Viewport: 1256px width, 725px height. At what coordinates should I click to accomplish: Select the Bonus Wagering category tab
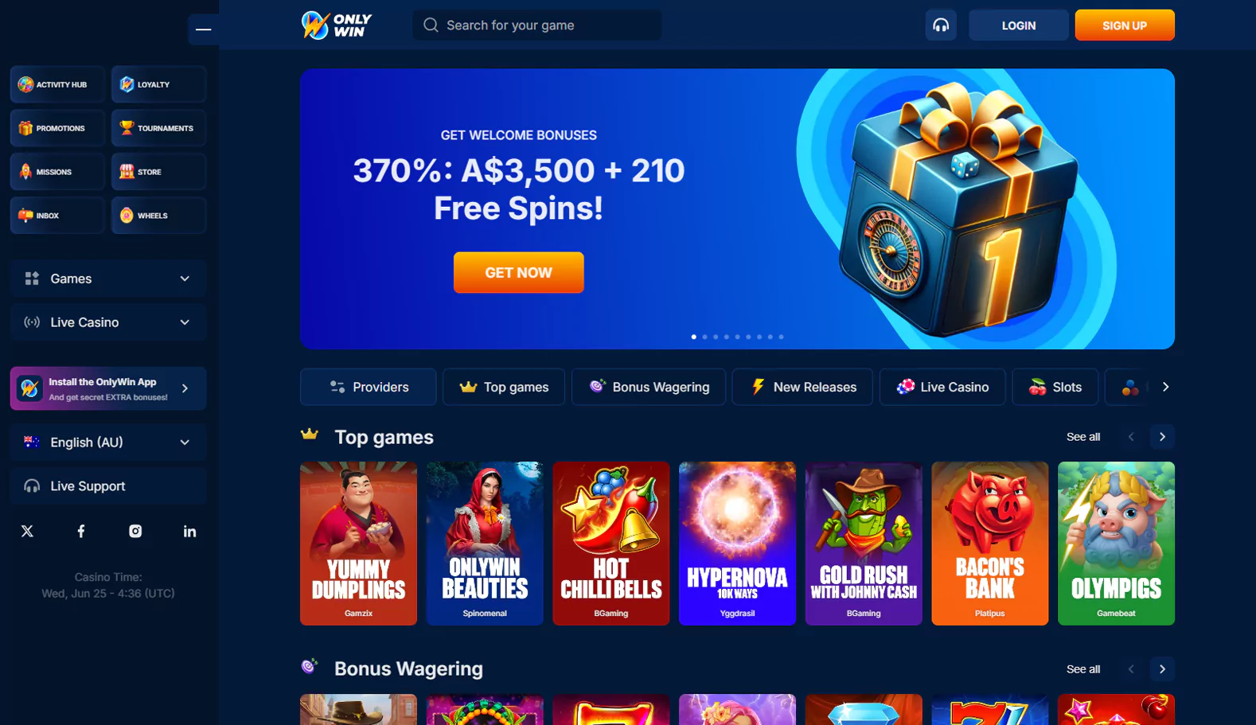coord(649,387)
